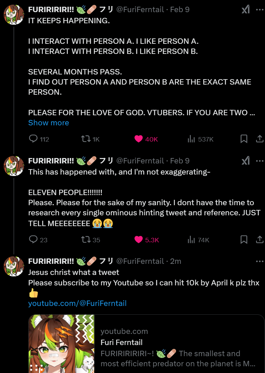Open Grok icon on first tweet

coord(245,10)
